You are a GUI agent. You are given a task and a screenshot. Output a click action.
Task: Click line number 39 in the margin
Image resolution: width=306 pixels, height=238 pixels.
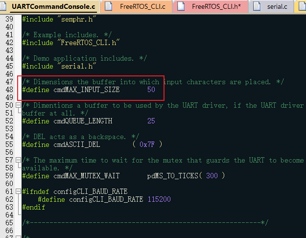pos(9,19)
